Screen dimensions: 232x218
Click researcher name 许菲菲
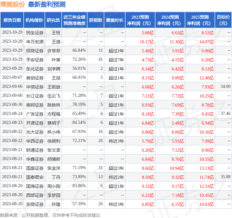pyautogui.click(x=54, y=51)
